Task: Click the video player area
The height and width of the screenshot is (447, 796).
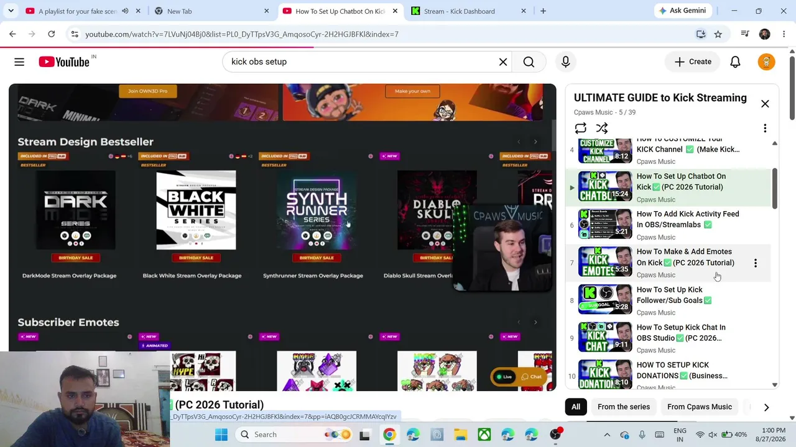Action: tap(282, 237)
